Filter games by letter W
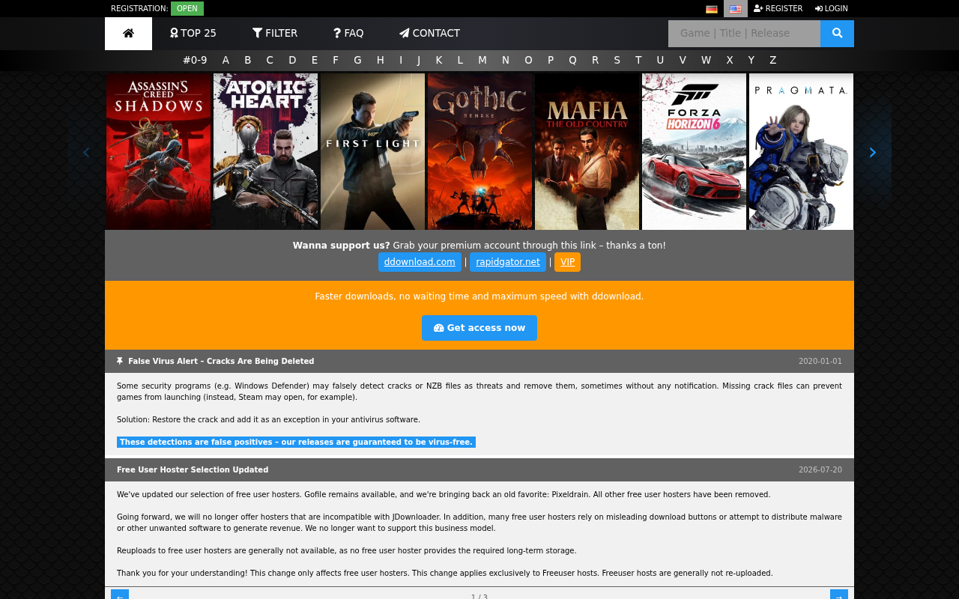The image size is (959, 599). tap(707, 61)
